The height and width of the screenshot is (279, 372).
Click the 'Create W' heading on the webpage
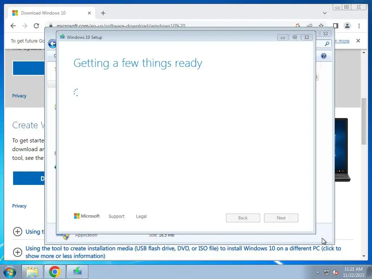point(28,125)
